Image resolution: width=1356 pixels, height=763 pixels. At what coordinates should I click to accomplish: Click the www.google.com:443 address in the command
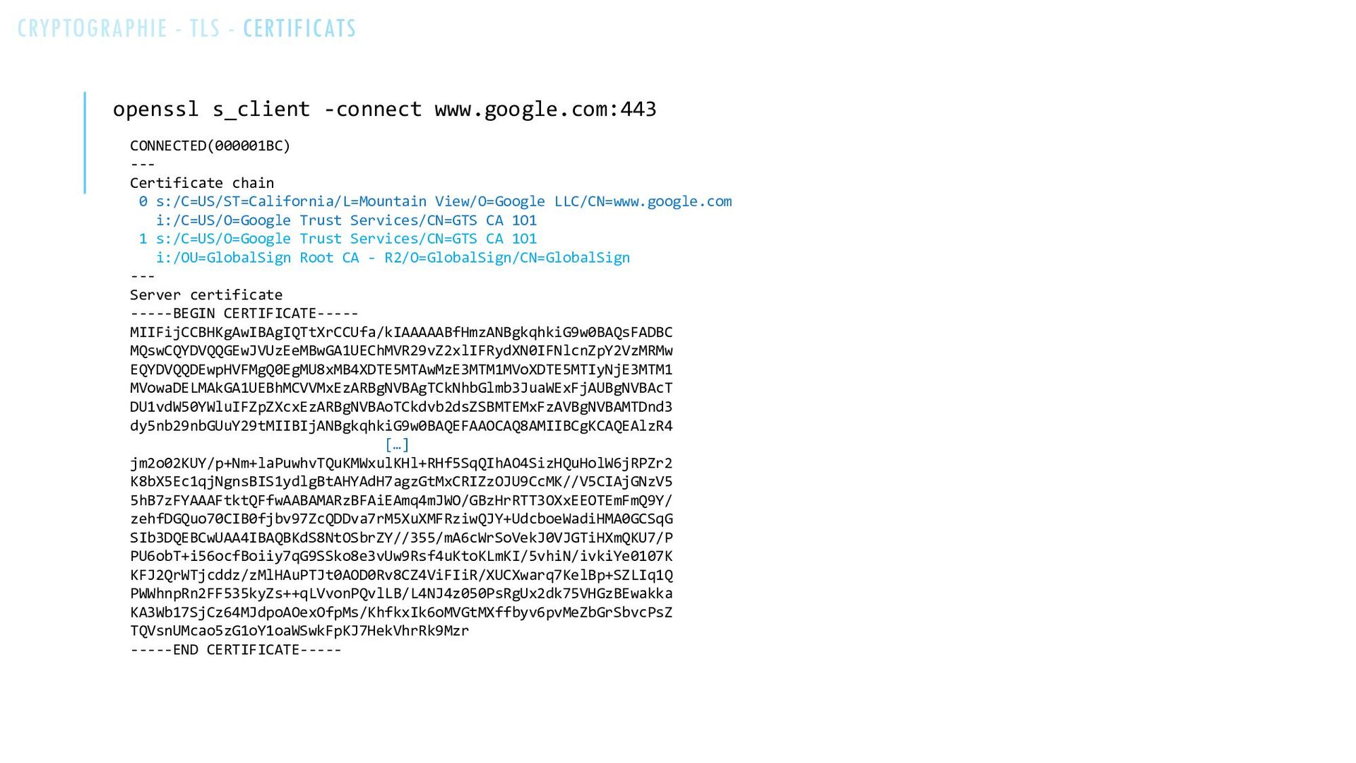(546, 110)
